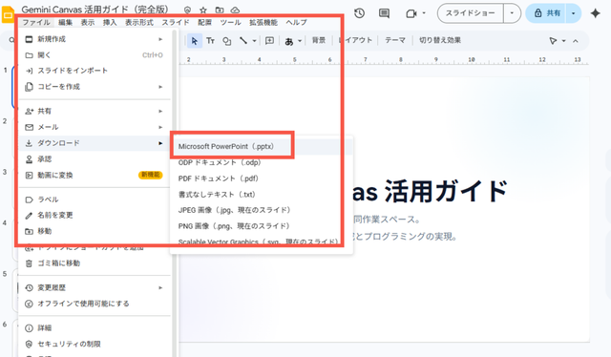
Task: Click the テーマ toolbar button
Action: click(395, 40)
